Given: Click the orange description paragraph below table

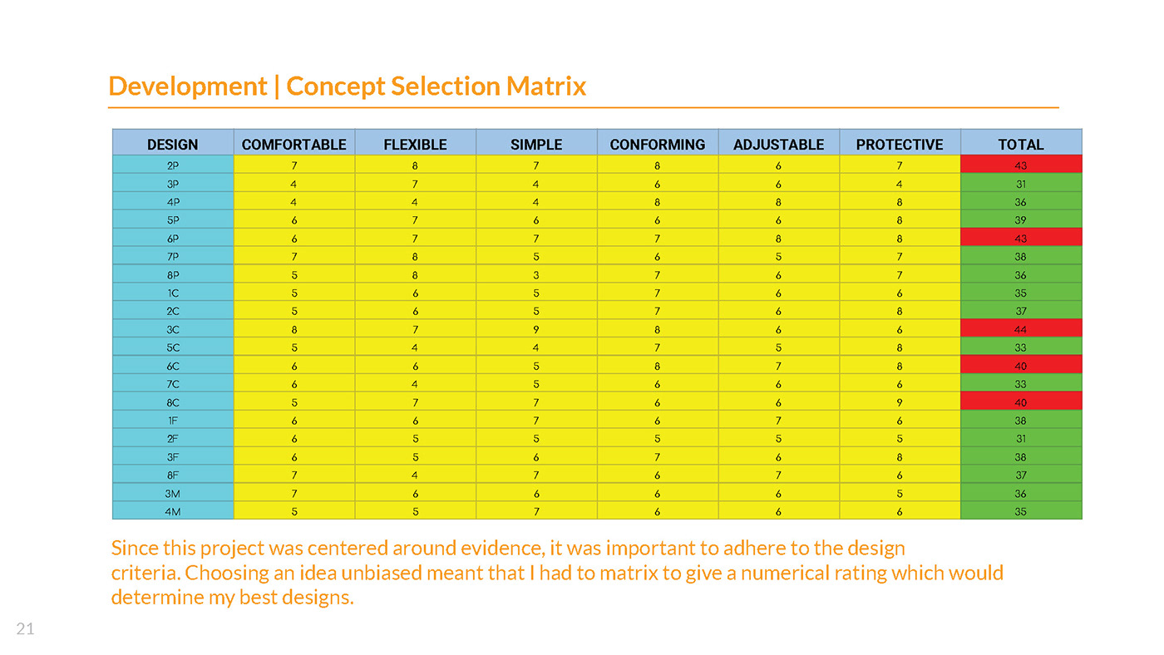Looking at the screenshot, I should [x=557, y=573].
